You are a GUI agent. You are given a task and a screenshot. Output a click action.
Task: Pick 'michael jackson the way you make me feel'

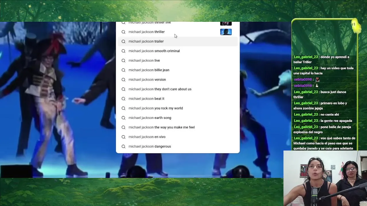(x=178, y=127)
